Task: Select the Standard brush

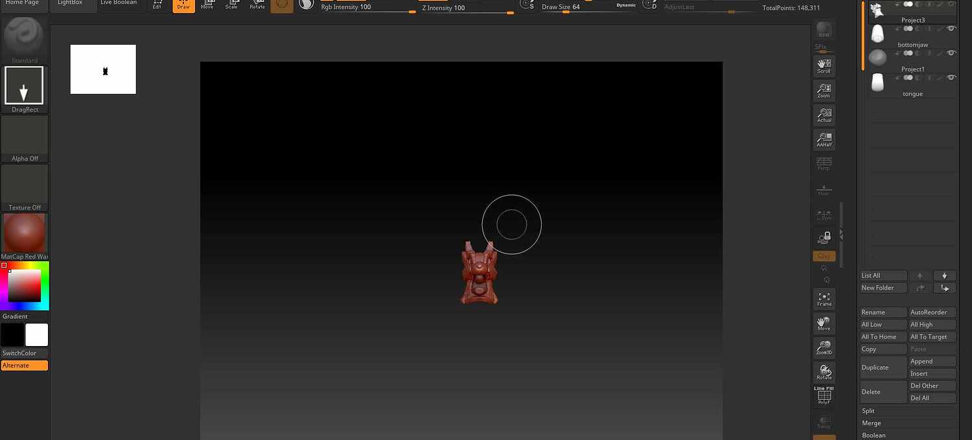Action: point(24,36)
